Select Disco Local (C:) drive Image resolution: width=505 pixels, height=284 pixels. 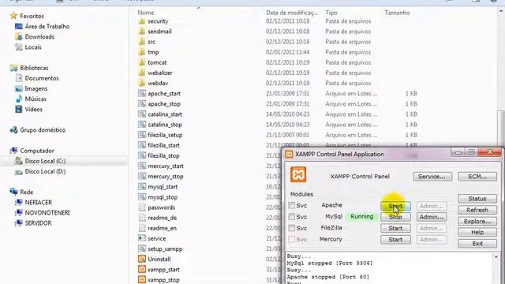click(46, 161)
